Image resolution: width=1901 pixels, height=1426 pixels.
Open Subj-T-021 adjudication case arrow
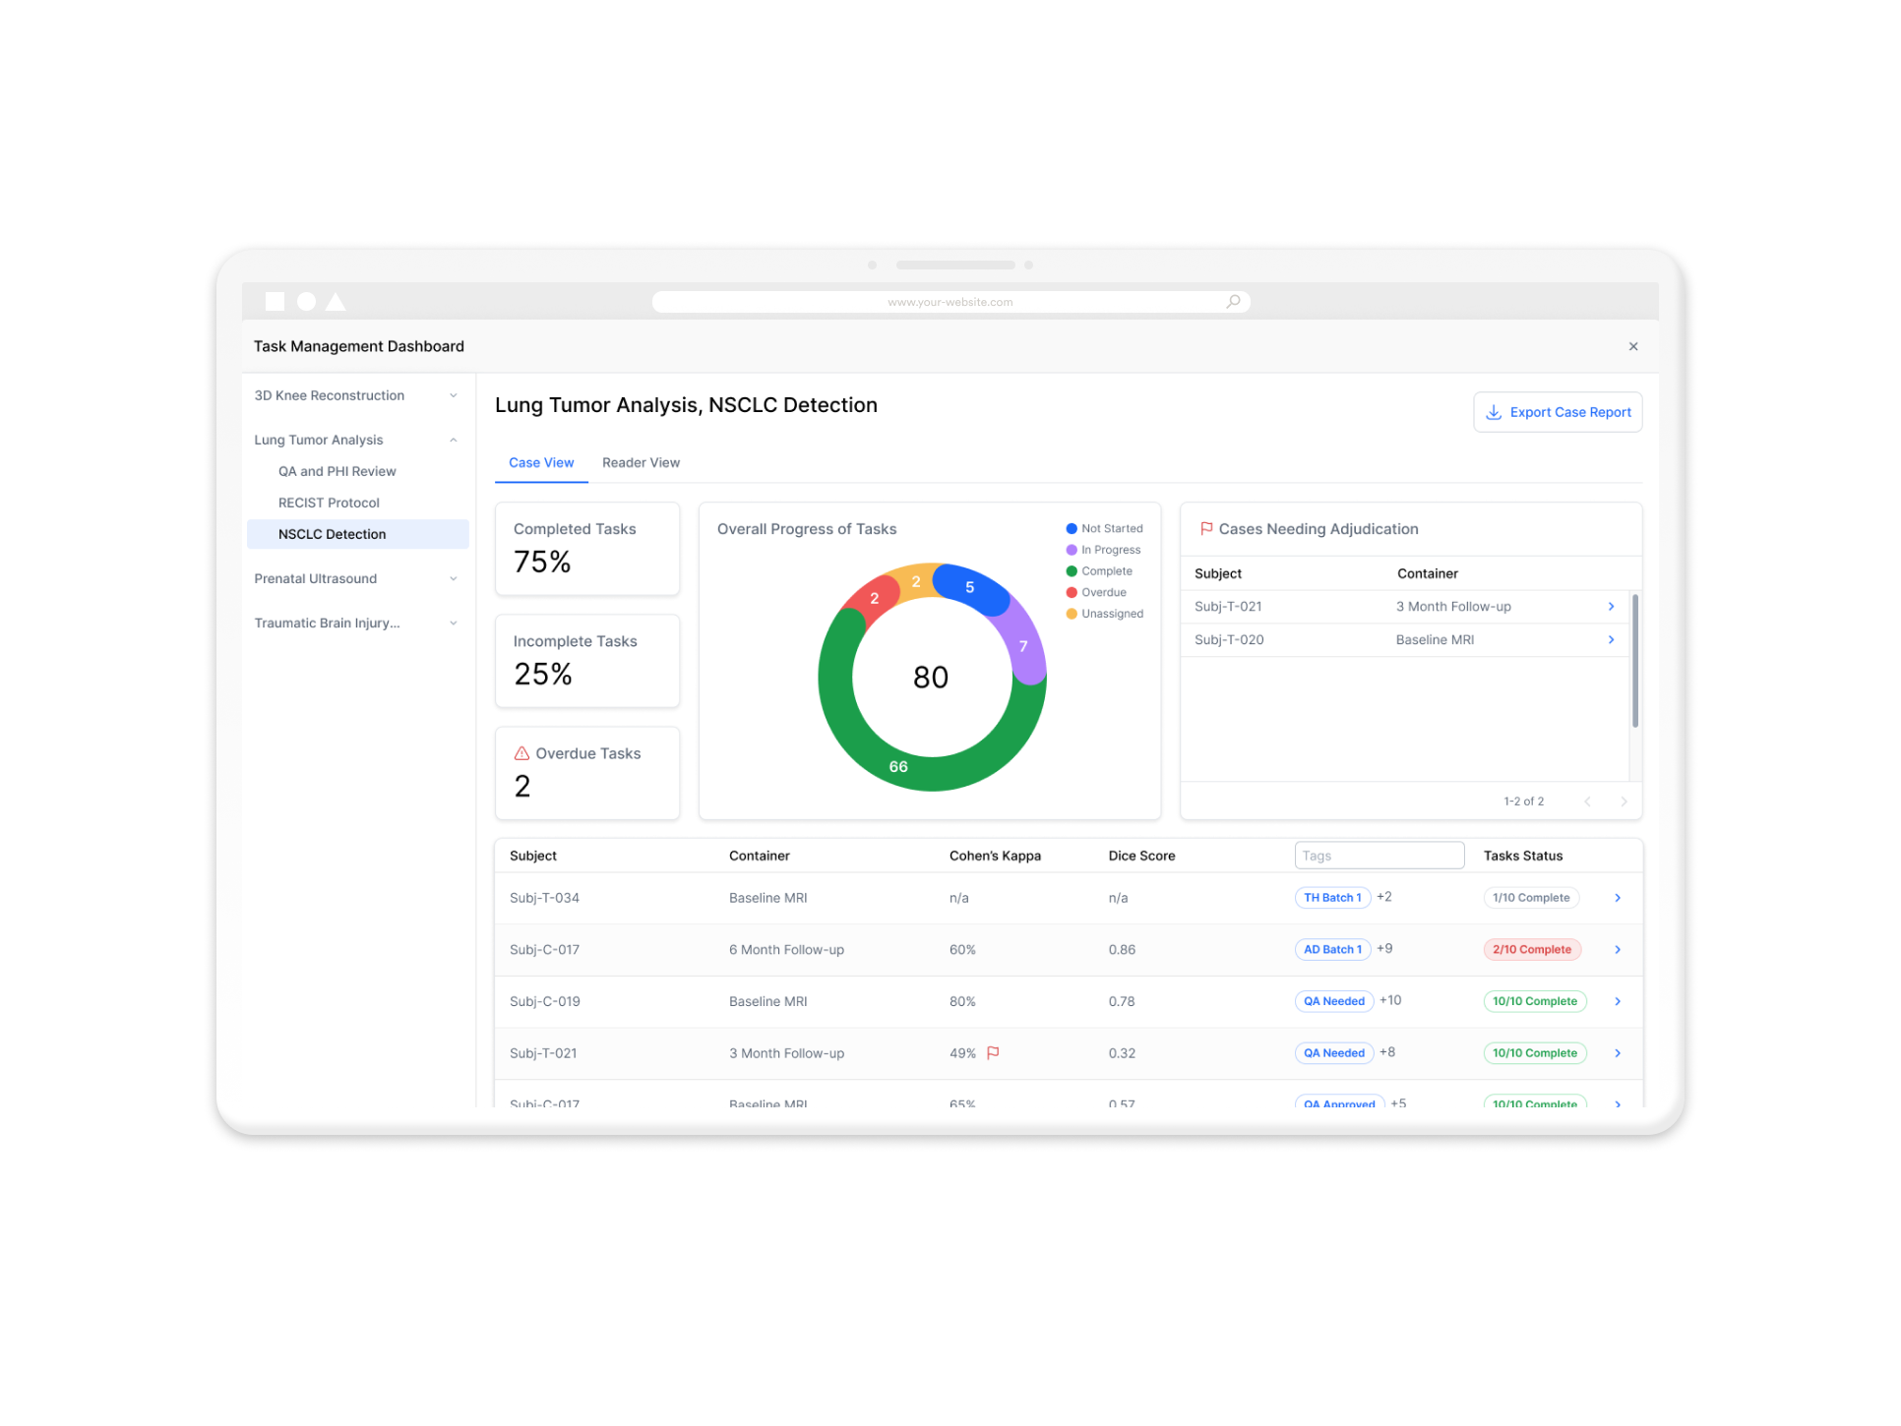coord(1611,607)
